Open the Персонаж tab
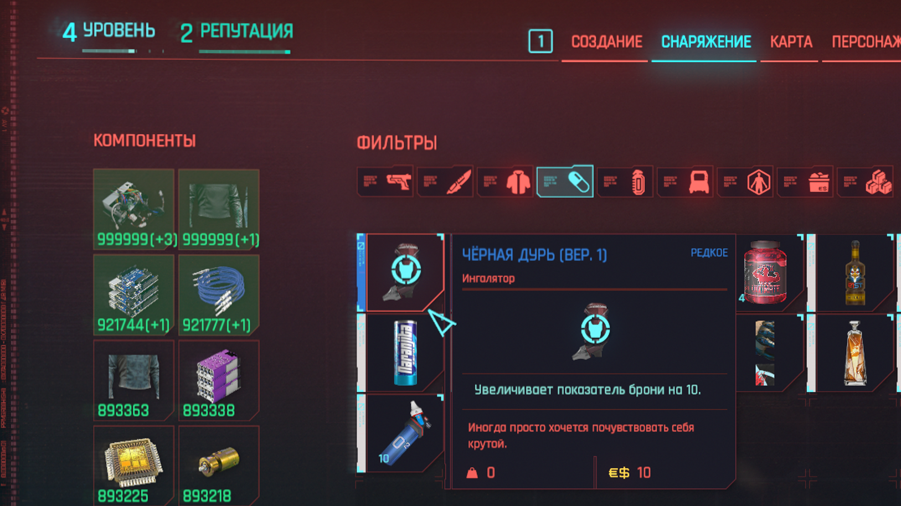Image resolution: width=901 pixels, height=506 pixels. coord(866,42)
